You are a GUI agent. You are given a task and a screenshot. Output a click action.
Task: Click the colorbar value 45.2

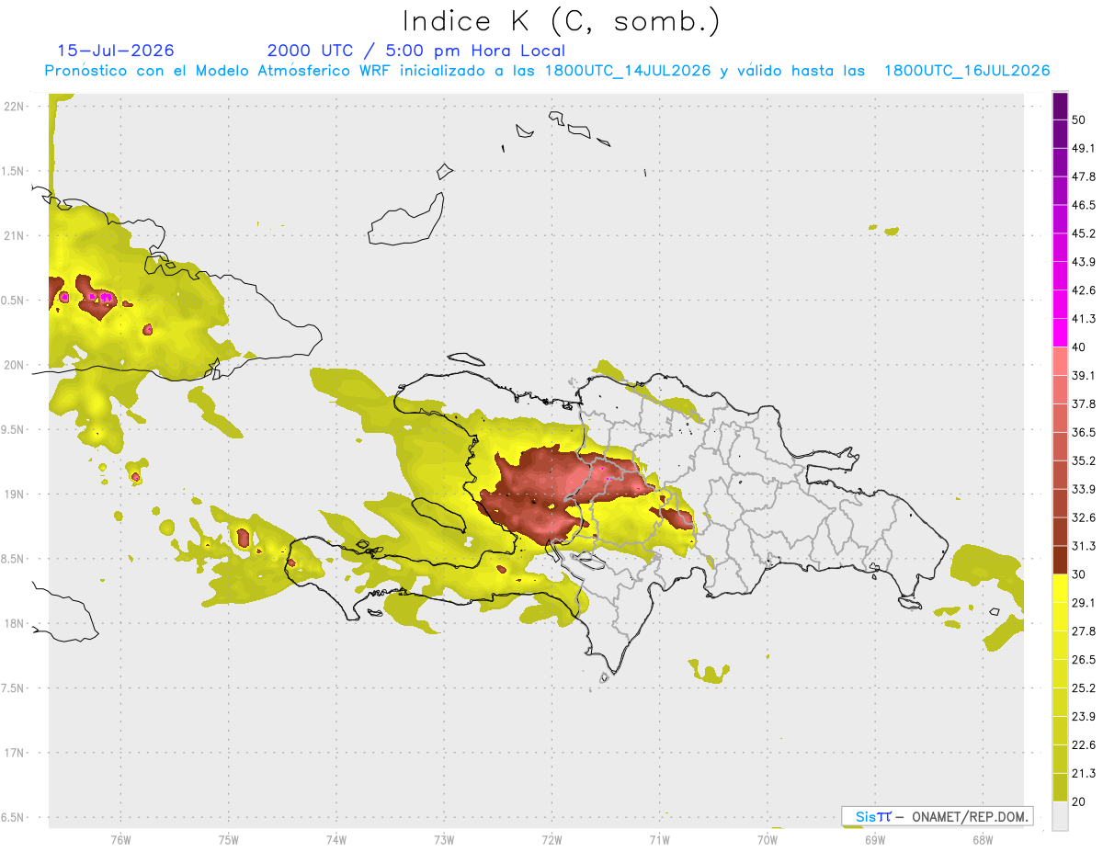[x=1083, y=233]
